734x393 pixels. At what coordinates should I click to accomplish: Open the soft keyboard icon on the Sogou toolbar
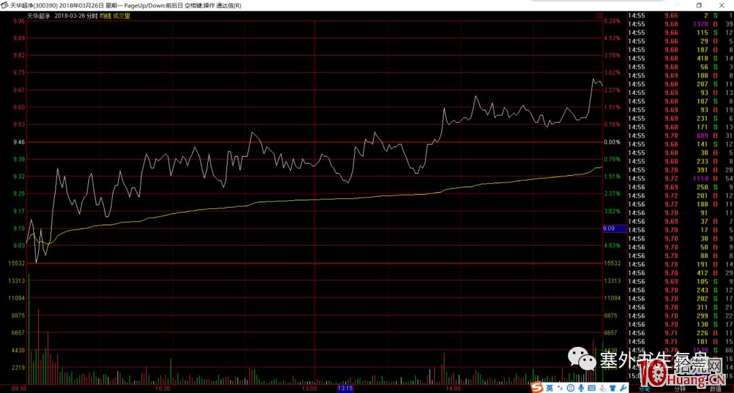pyautogui.click(x=591, y=388)
